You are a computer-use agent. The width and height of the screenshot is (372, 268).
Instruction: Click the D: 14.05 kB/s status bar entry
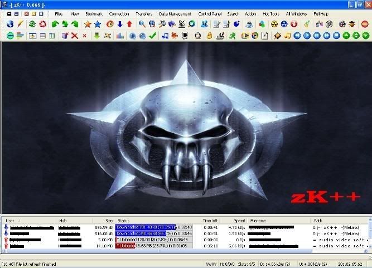pos(275,264)
